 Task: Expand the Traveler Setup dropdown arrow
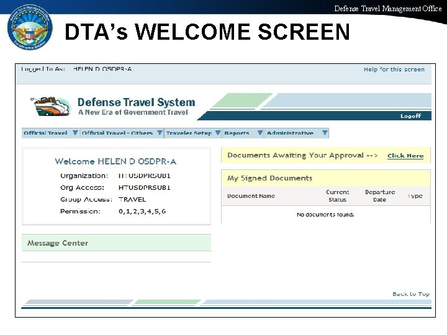(218, 133)
